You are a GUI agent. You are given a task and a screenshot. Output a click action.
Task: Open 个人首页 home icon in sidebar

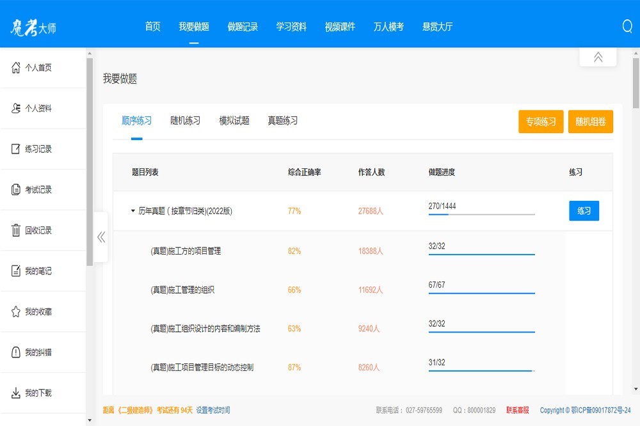16,68
